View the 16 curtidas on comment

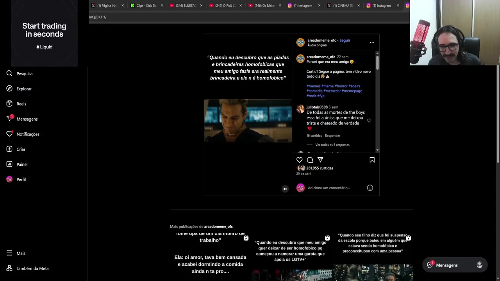click(314, 135)
